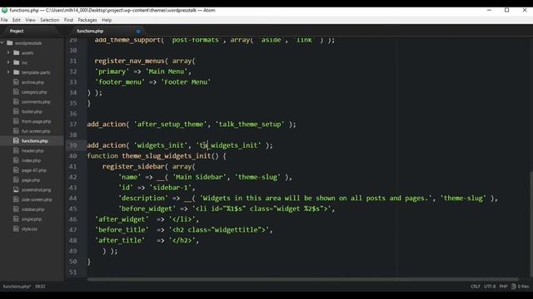The height and width of the screenshot is (299, 533).
Task: Click the sidebar.php file icon
Action: tap(16, 209)
